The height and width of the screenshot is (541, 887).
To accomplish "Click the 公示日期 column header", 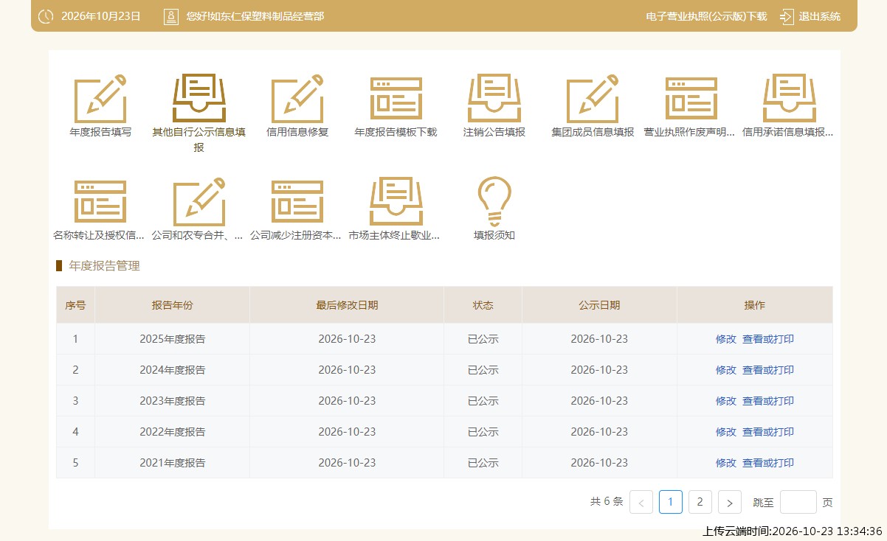I will 599,305.
